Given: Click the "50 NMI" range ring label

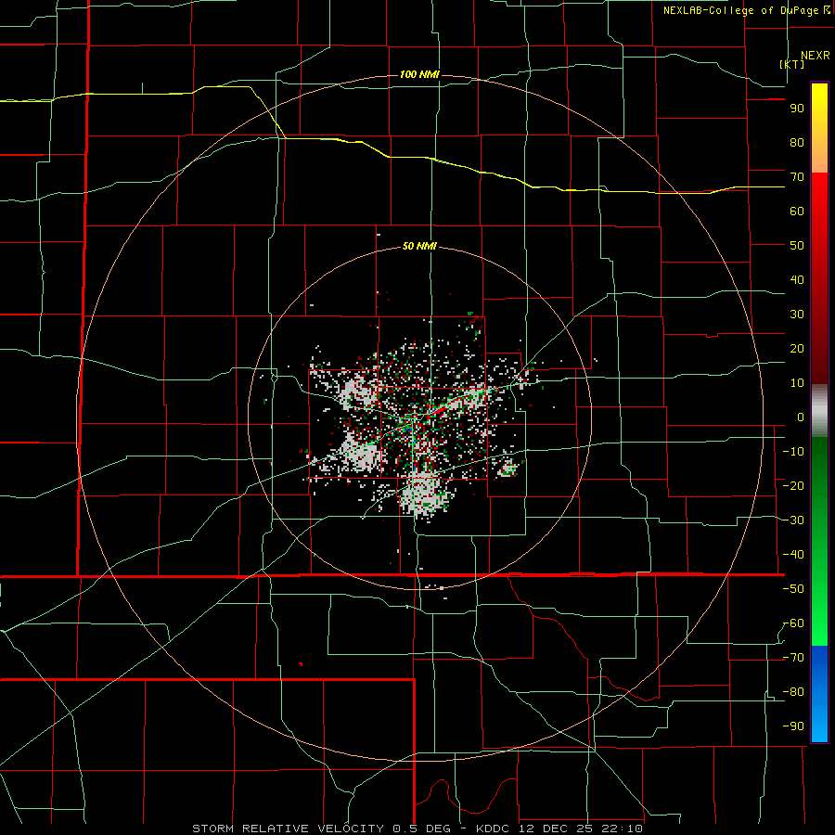Looking at the screenshot, I should click(419, 246).
